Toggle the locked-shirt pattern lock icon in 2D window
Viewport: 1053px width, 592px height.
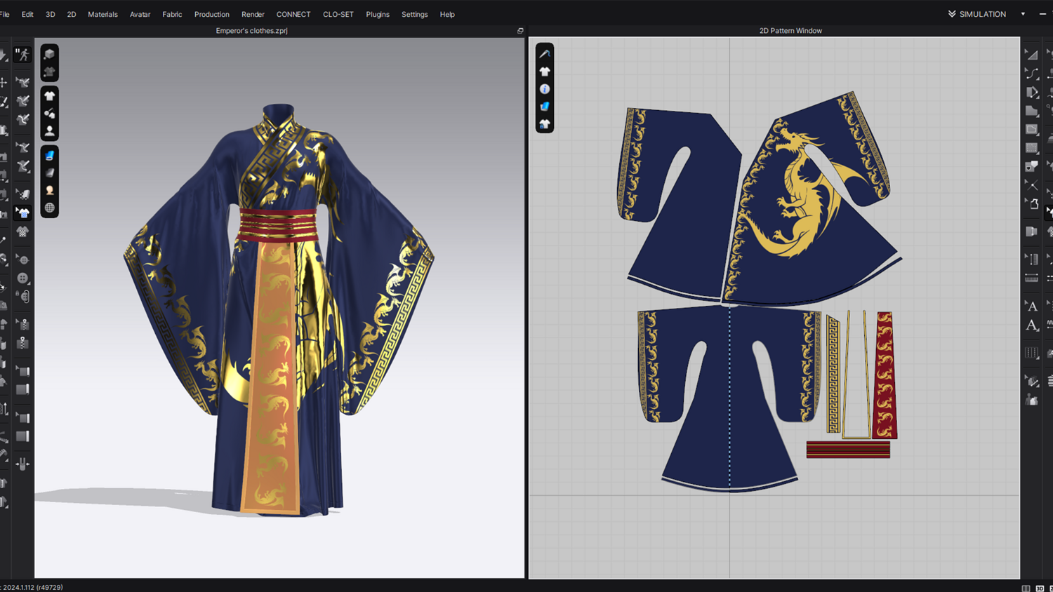pos(545,124)
